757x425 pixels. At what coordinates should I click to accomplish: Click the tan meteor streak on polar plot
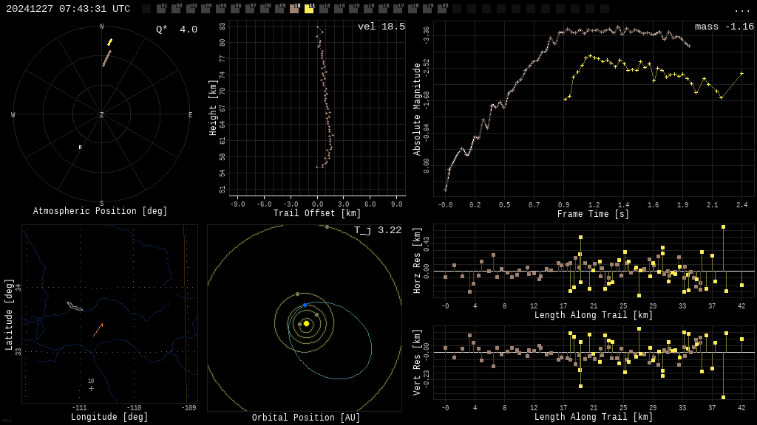point(106,58)
